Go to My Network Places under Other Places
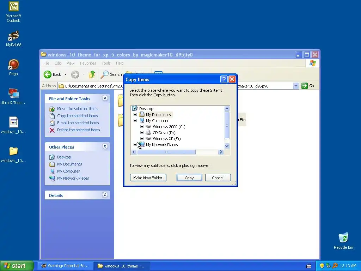Image resolution: width=361 pixels, height=271 pixels. (73, 178)
